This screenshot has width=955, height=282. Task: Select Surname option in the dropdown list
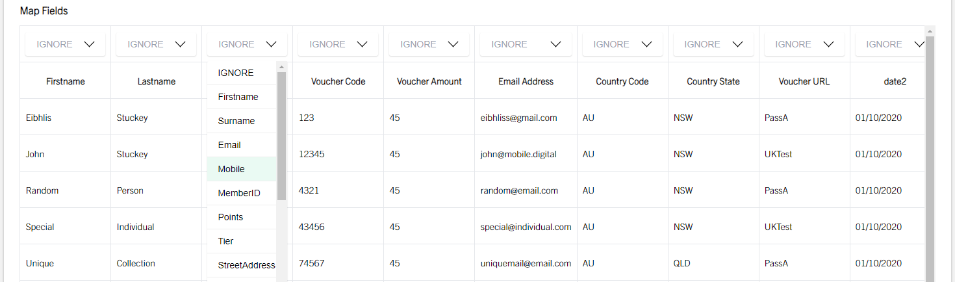click(242, 121)
